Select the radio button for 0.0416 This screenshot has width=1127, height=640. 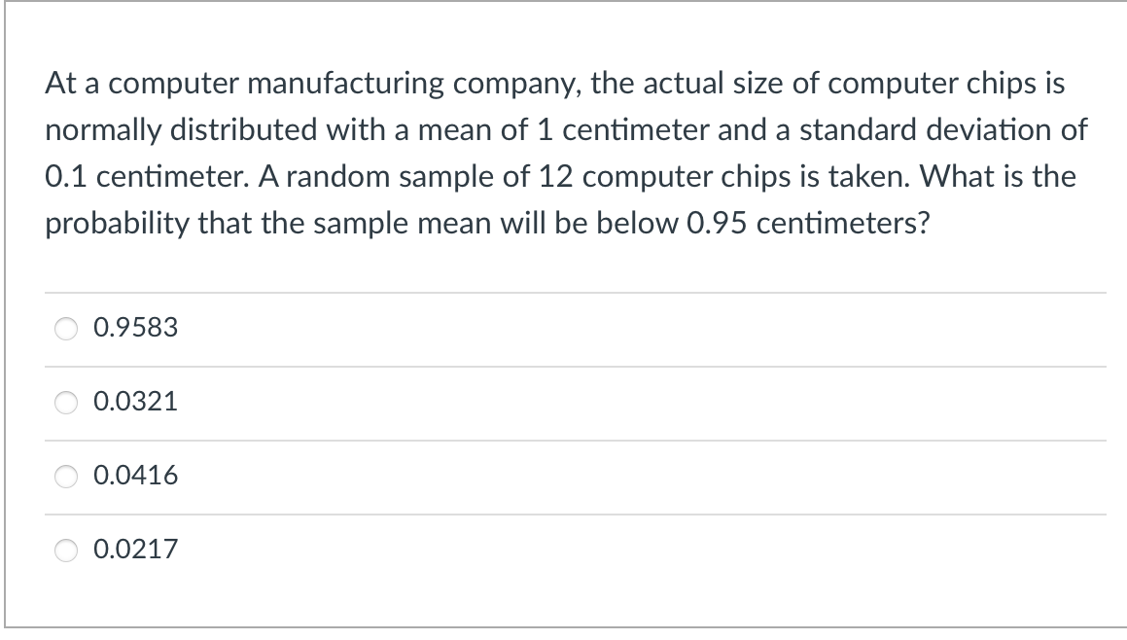(66, 477)
